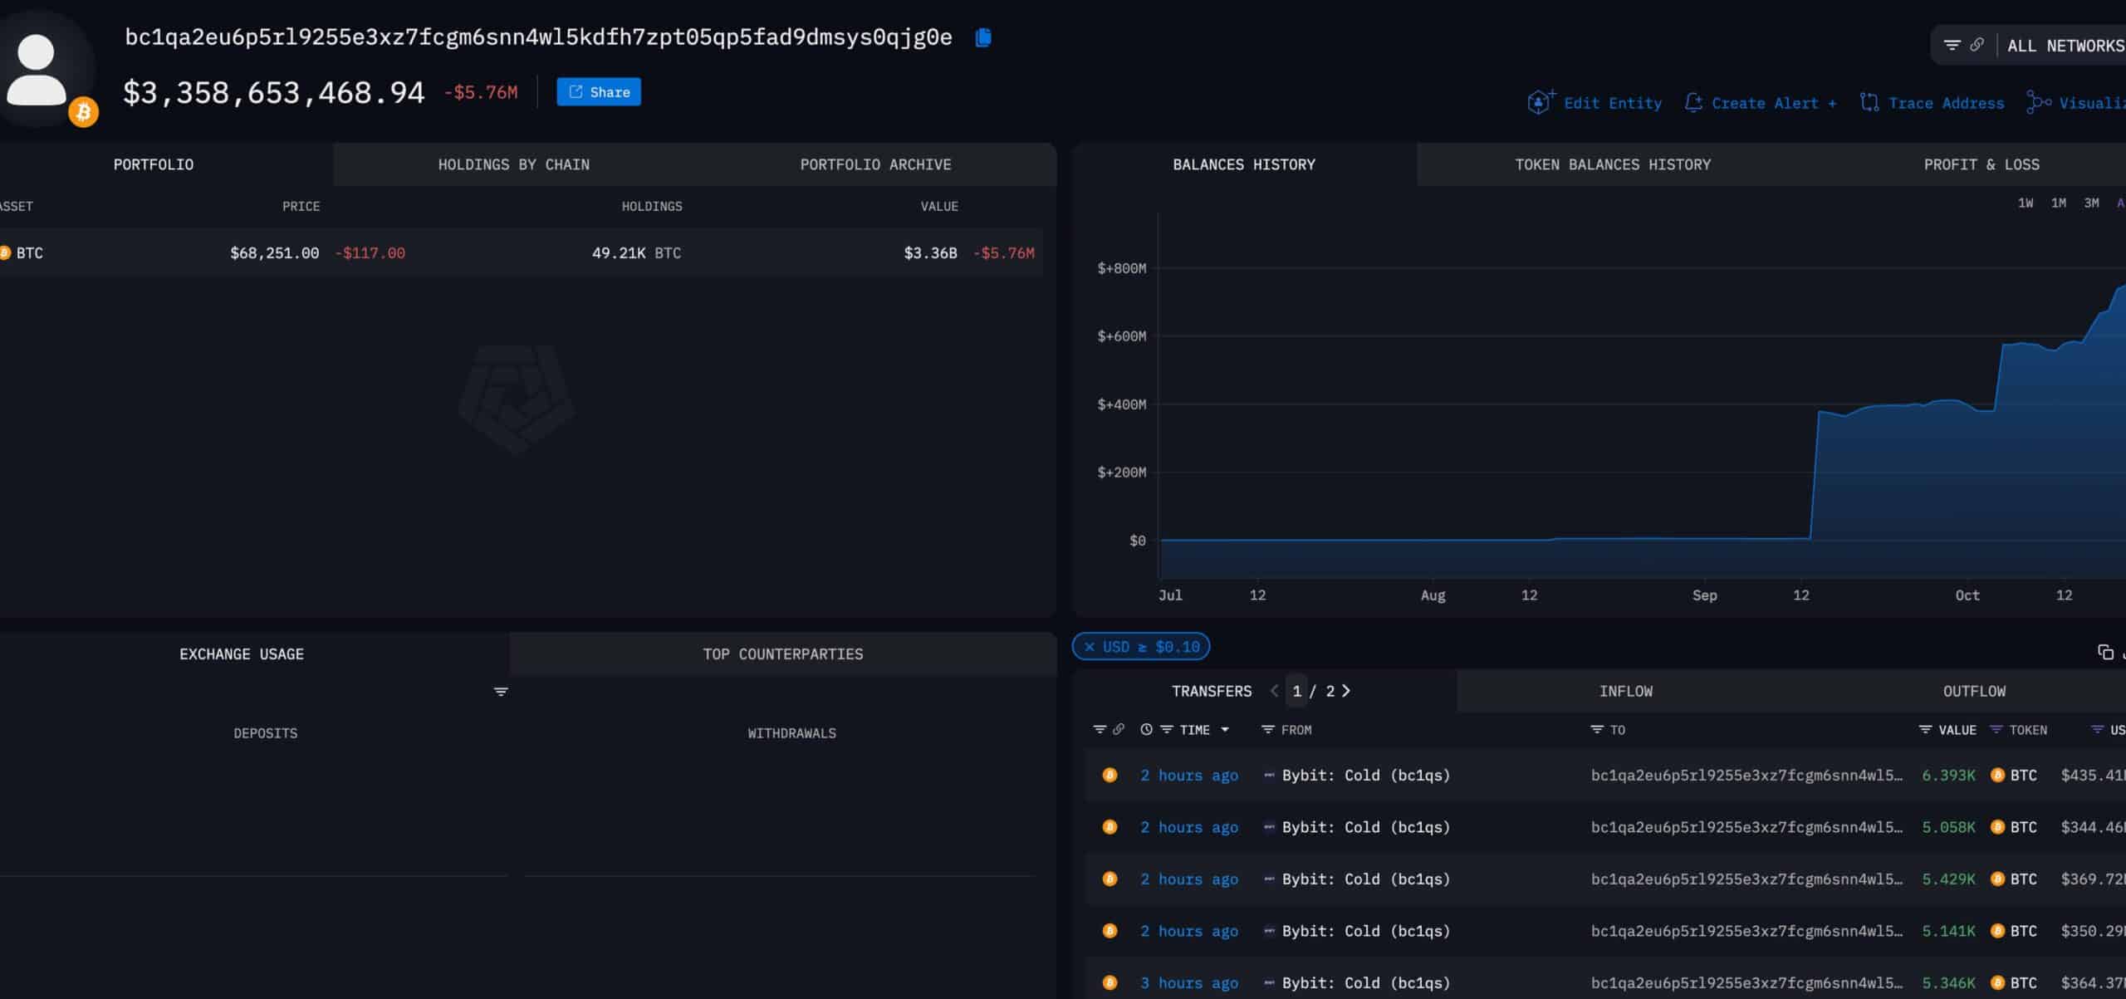Switch to the HOLDINGS BY CHAIN tab
The image size is (2126, 999).
(x=514, y=164)
